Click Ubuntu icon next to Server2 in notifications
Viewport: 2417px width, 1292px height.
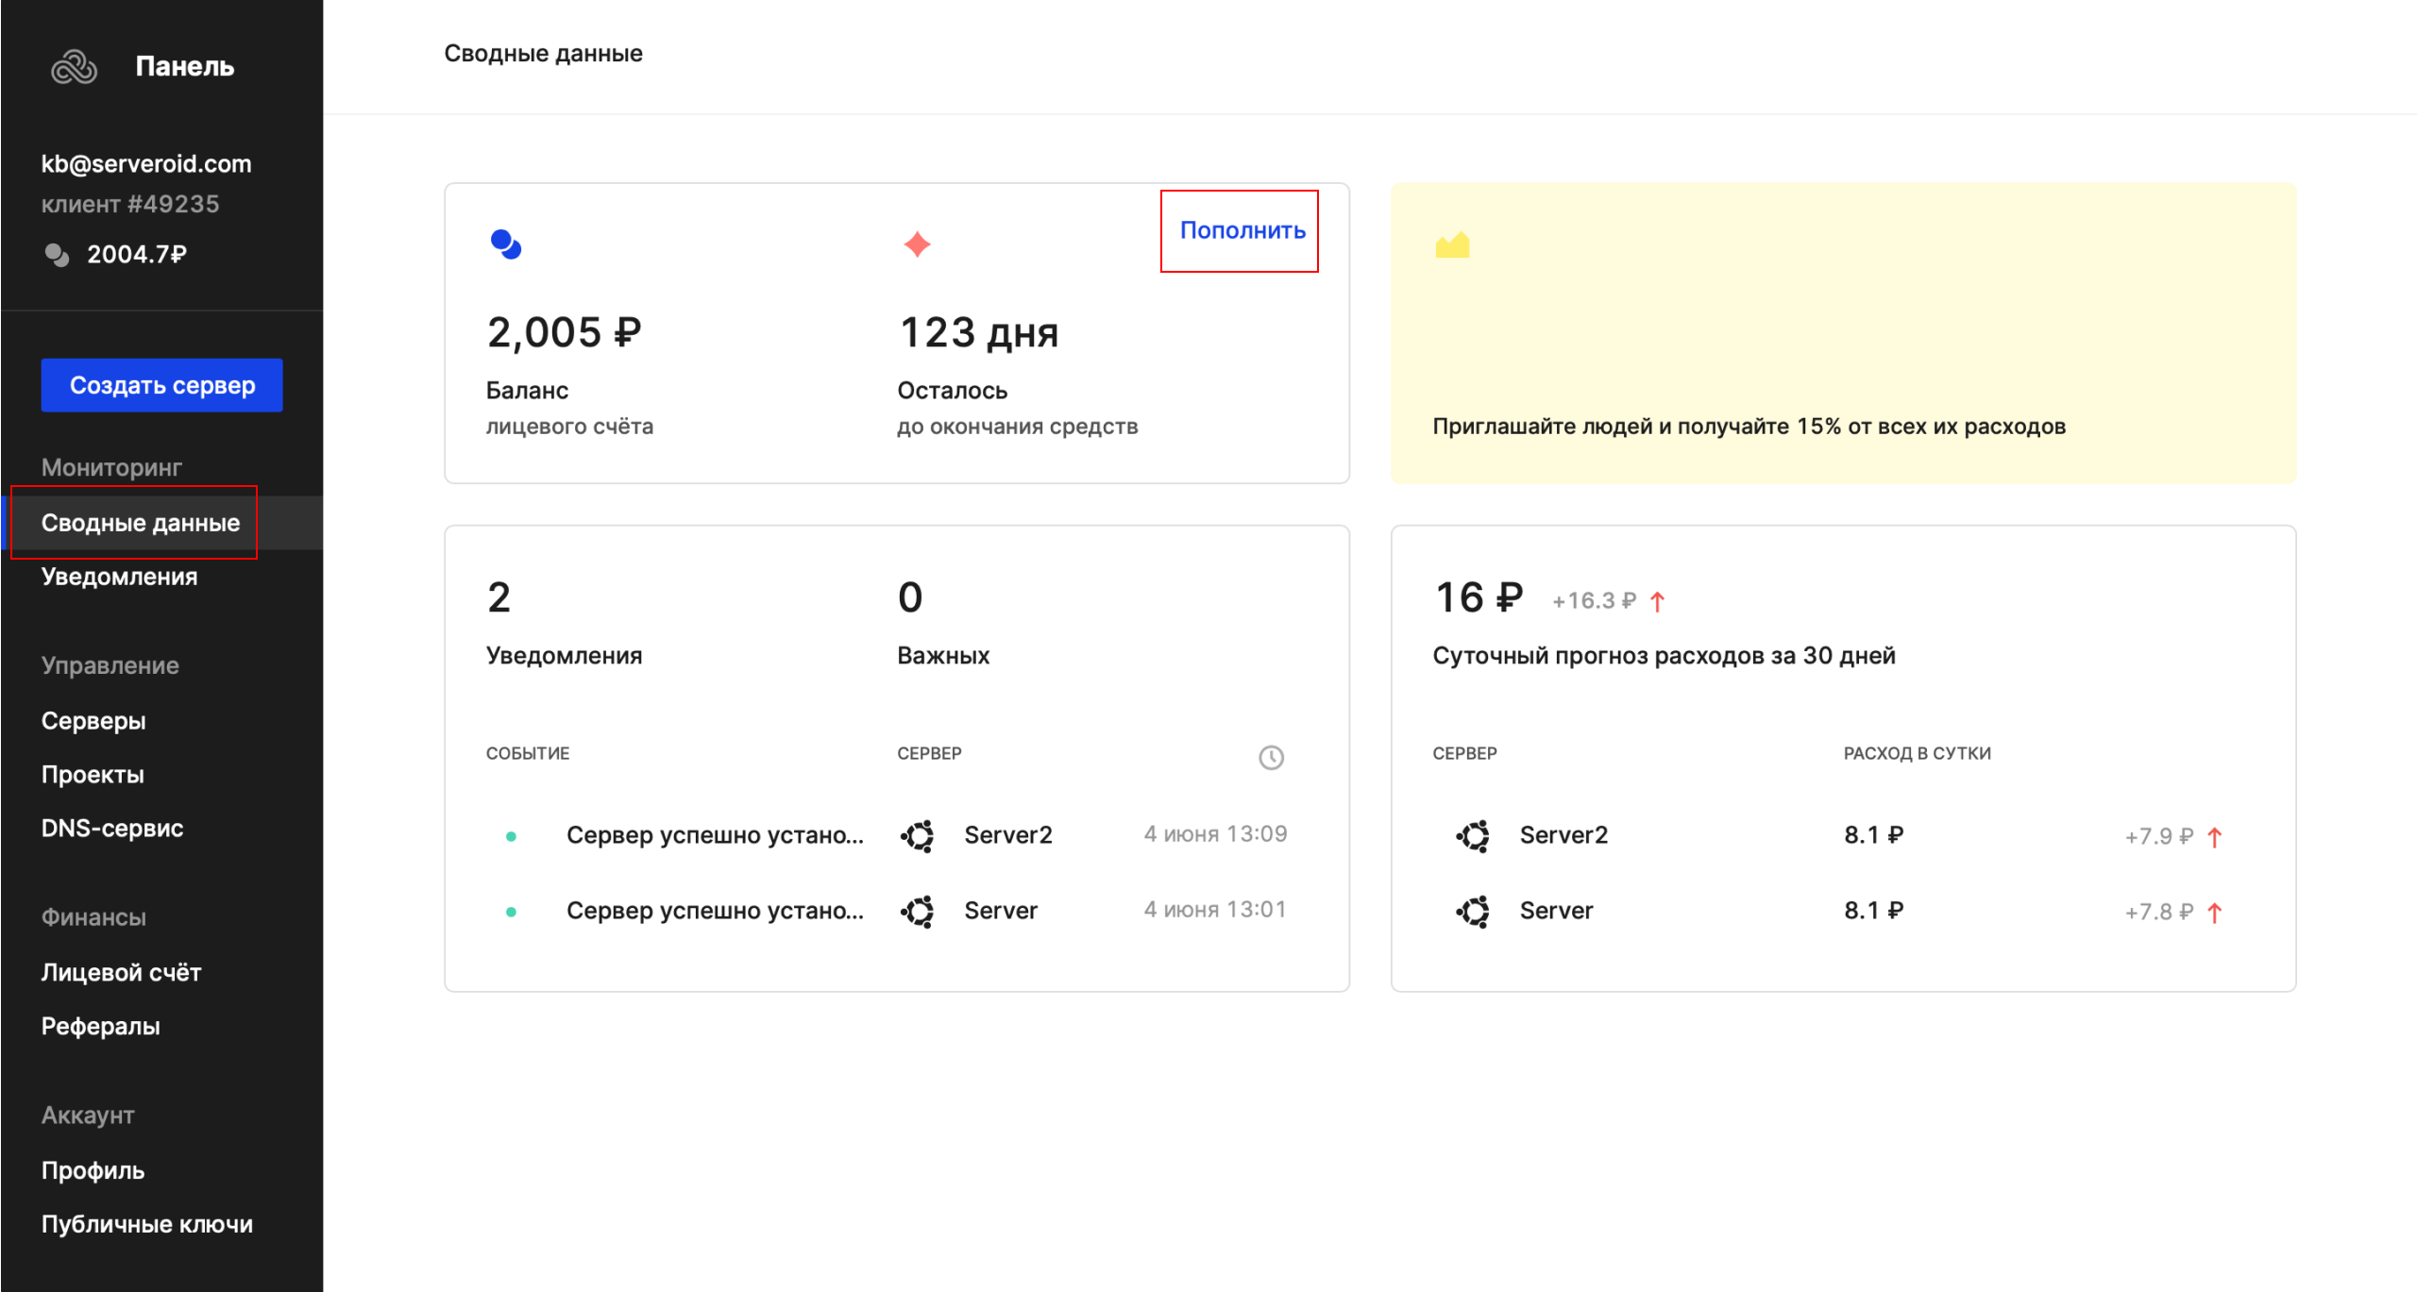point(918,835)
